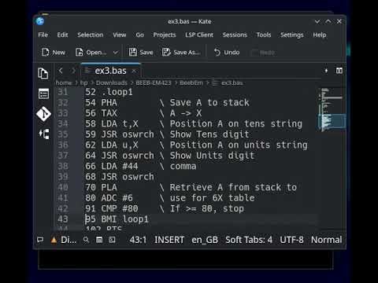Open the Tools menu
This screenshot has width=378, height=283.
pyautogui.click(x=264, y=35)
